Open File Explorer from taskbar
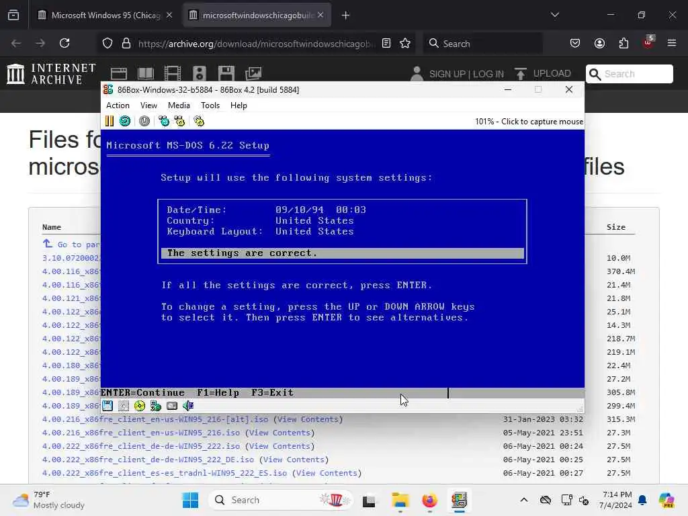The width and height of the screenshot is (688, 516). point(400,500)
